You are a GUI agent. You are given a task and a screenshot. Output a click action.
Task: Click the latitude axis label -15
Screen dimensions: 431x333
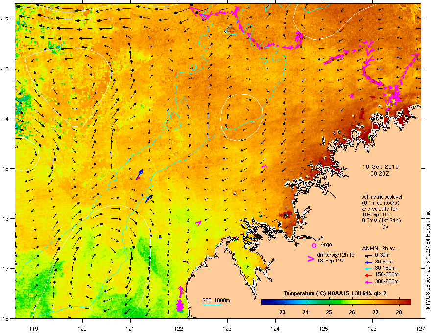click(4, 168)
